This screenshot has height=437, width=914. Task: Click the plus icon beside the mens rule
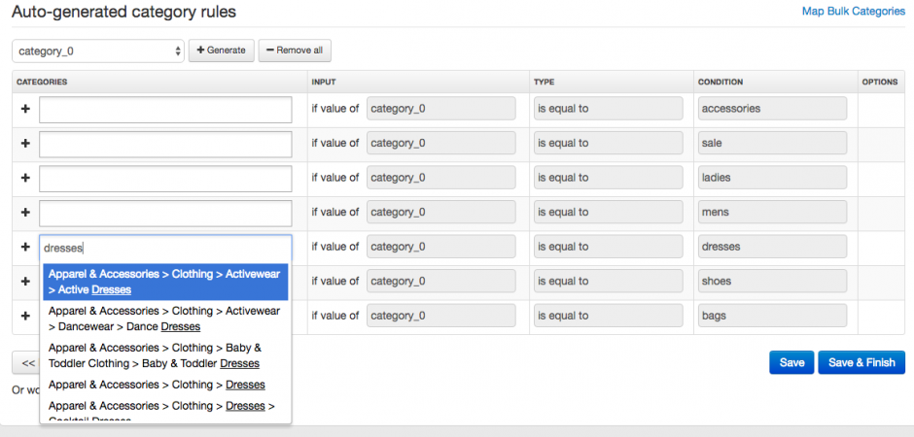[25, 213]
